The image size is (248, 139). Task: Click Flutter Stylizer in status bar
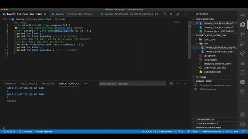click(x=44, y=131)
